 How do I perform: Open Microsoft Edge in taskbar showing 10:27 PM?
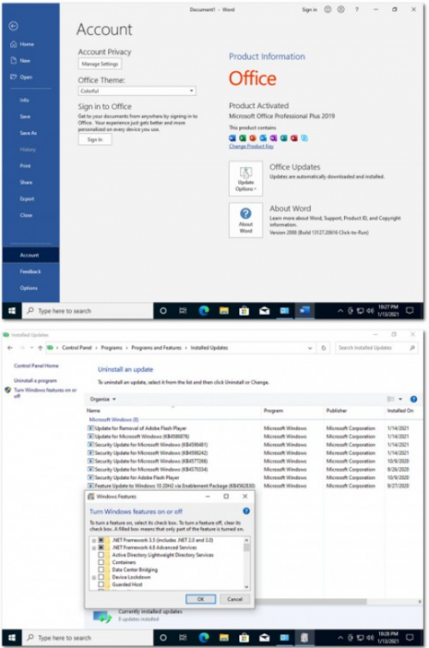tap(203, 311)
